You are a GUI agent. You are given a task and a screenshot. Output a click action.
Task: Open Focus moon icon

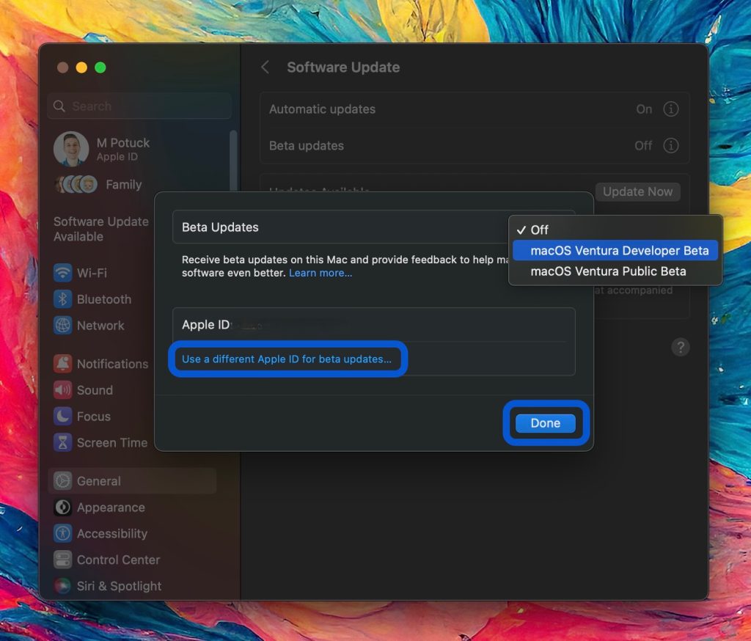(x=63, y=417)
